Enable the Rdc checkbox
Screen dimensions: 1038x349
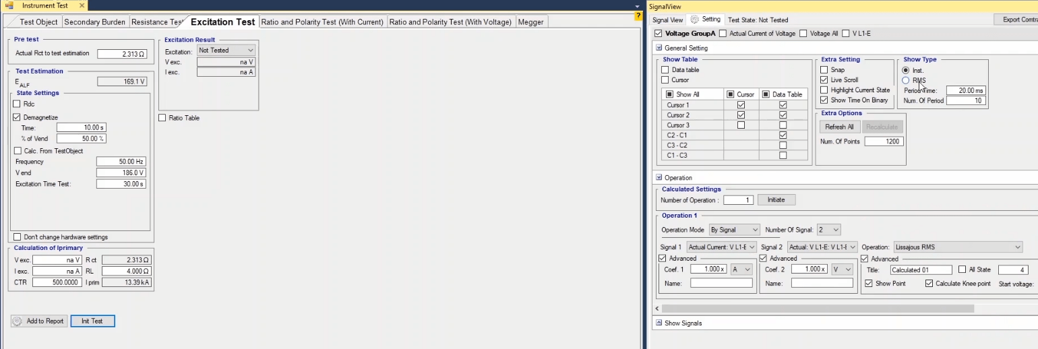18,104
